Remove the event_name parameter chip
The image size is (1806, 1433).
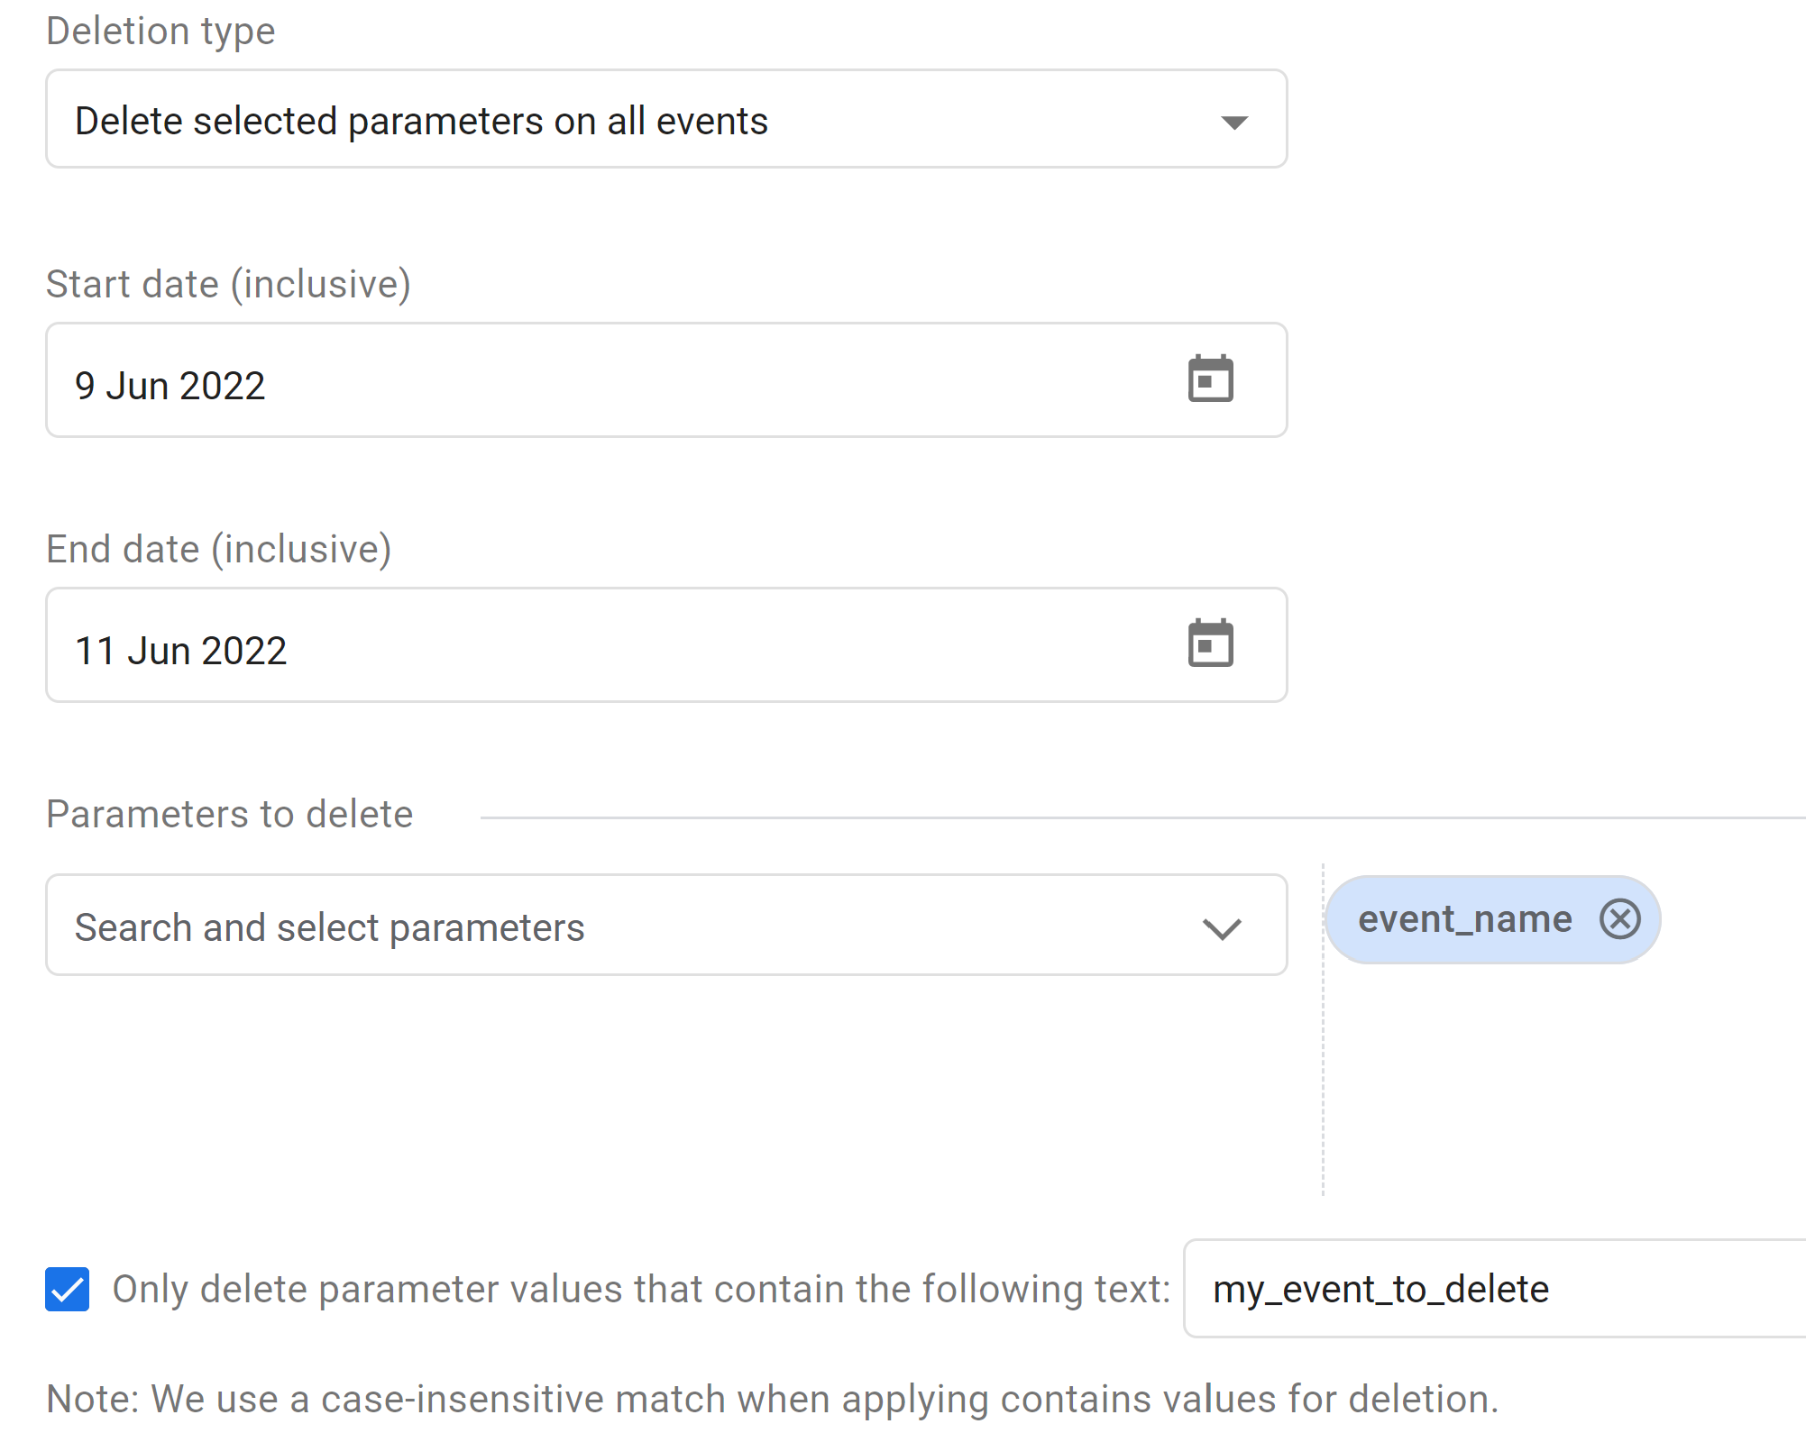1621,918
